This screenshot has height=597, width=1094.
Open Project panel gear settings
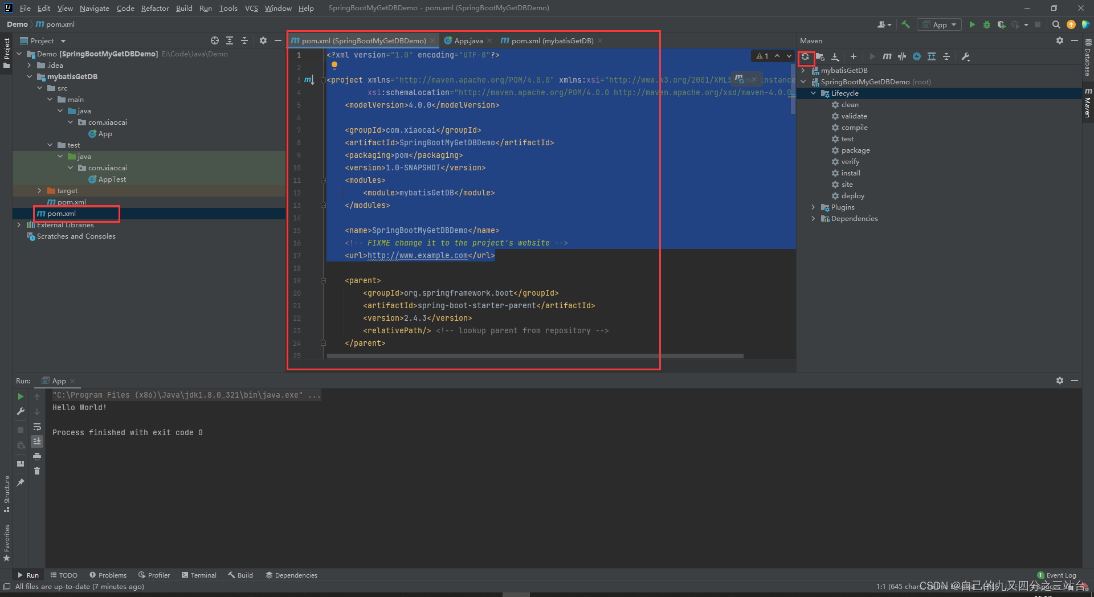point(263,40)
